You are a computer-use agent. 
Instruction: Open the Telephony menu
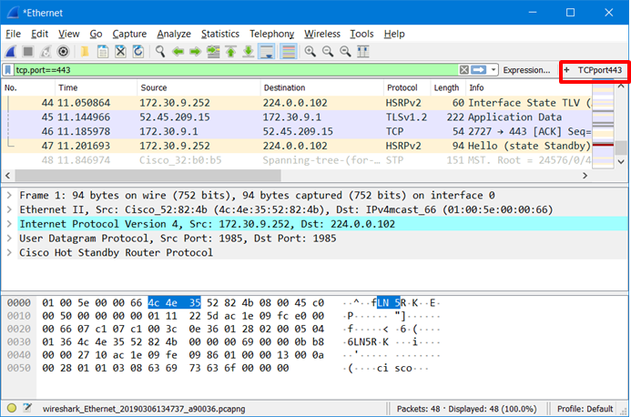(271, 34)
